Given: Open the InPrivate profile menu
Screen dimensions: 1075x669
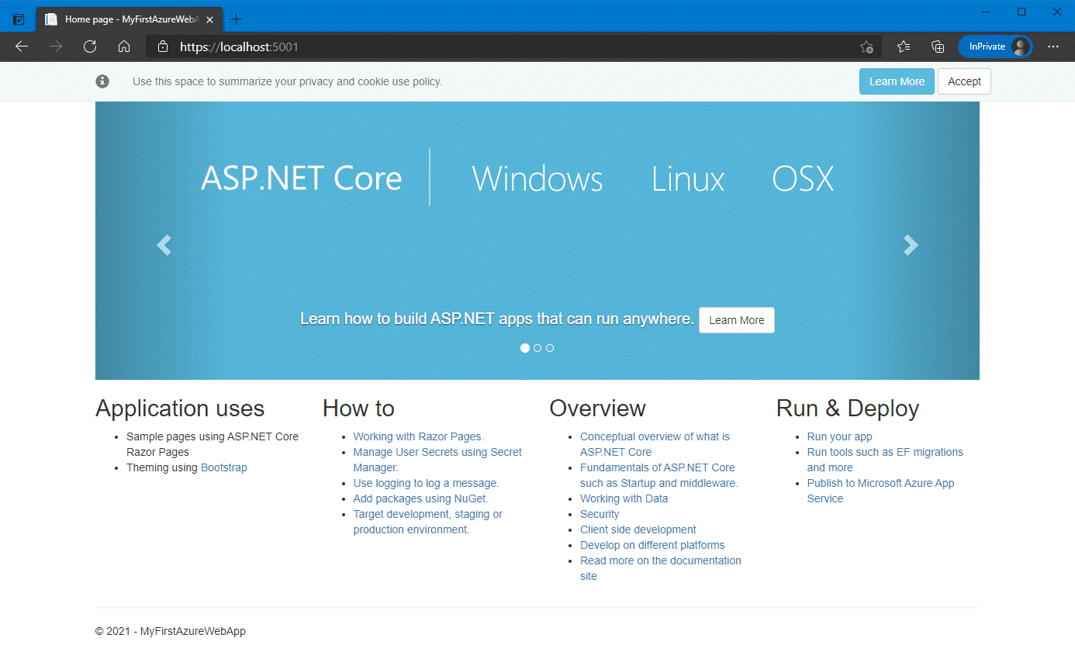Looking at the screenshot, I should point(995,47).
